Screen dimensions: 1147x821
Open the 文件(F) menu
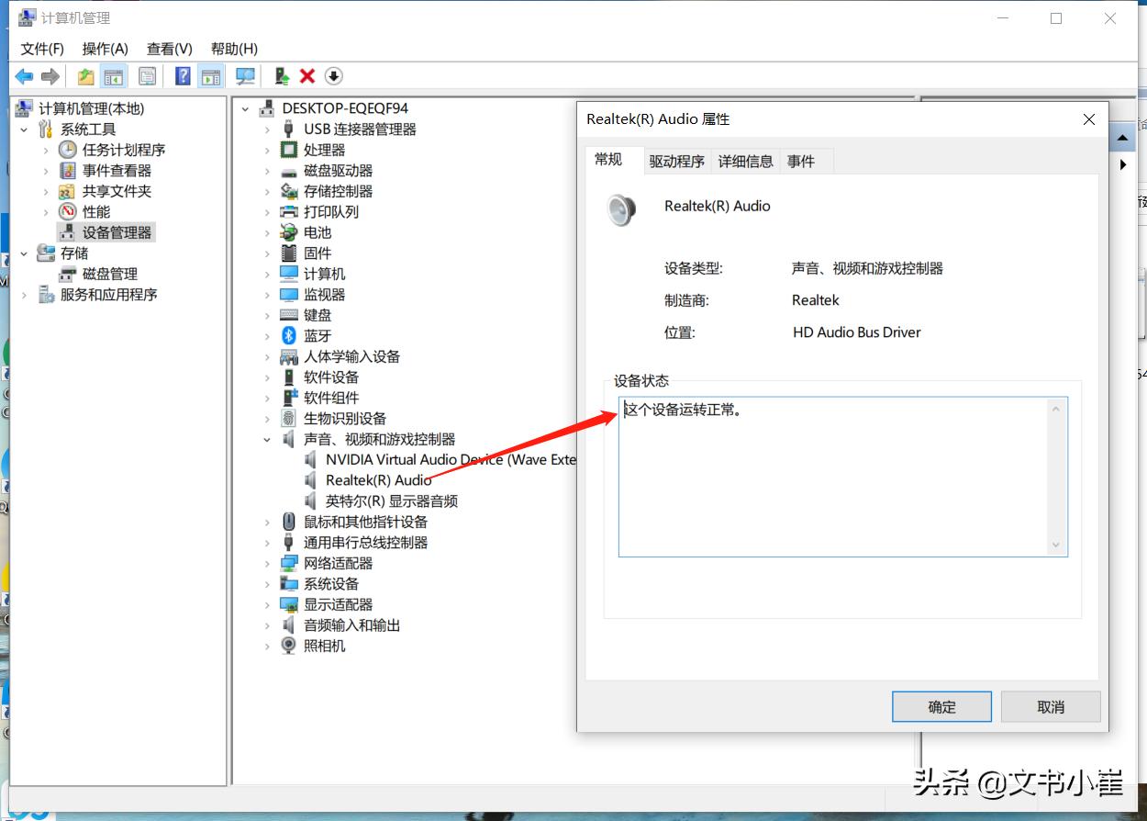(40, 48)
